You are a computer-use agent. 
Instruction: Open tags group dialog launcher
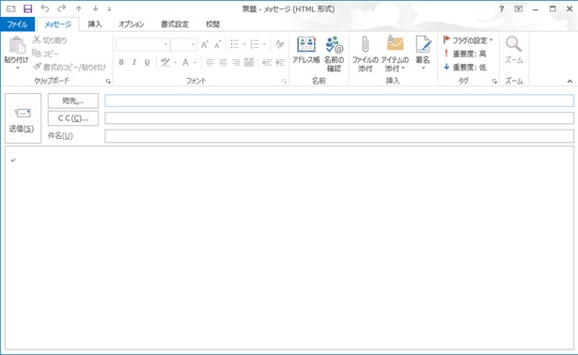click(494, 82)
